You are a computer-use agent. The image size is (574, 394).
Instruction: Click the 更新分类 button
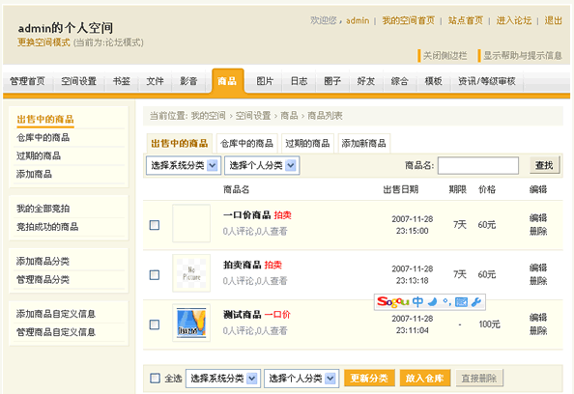coord(369,378)
